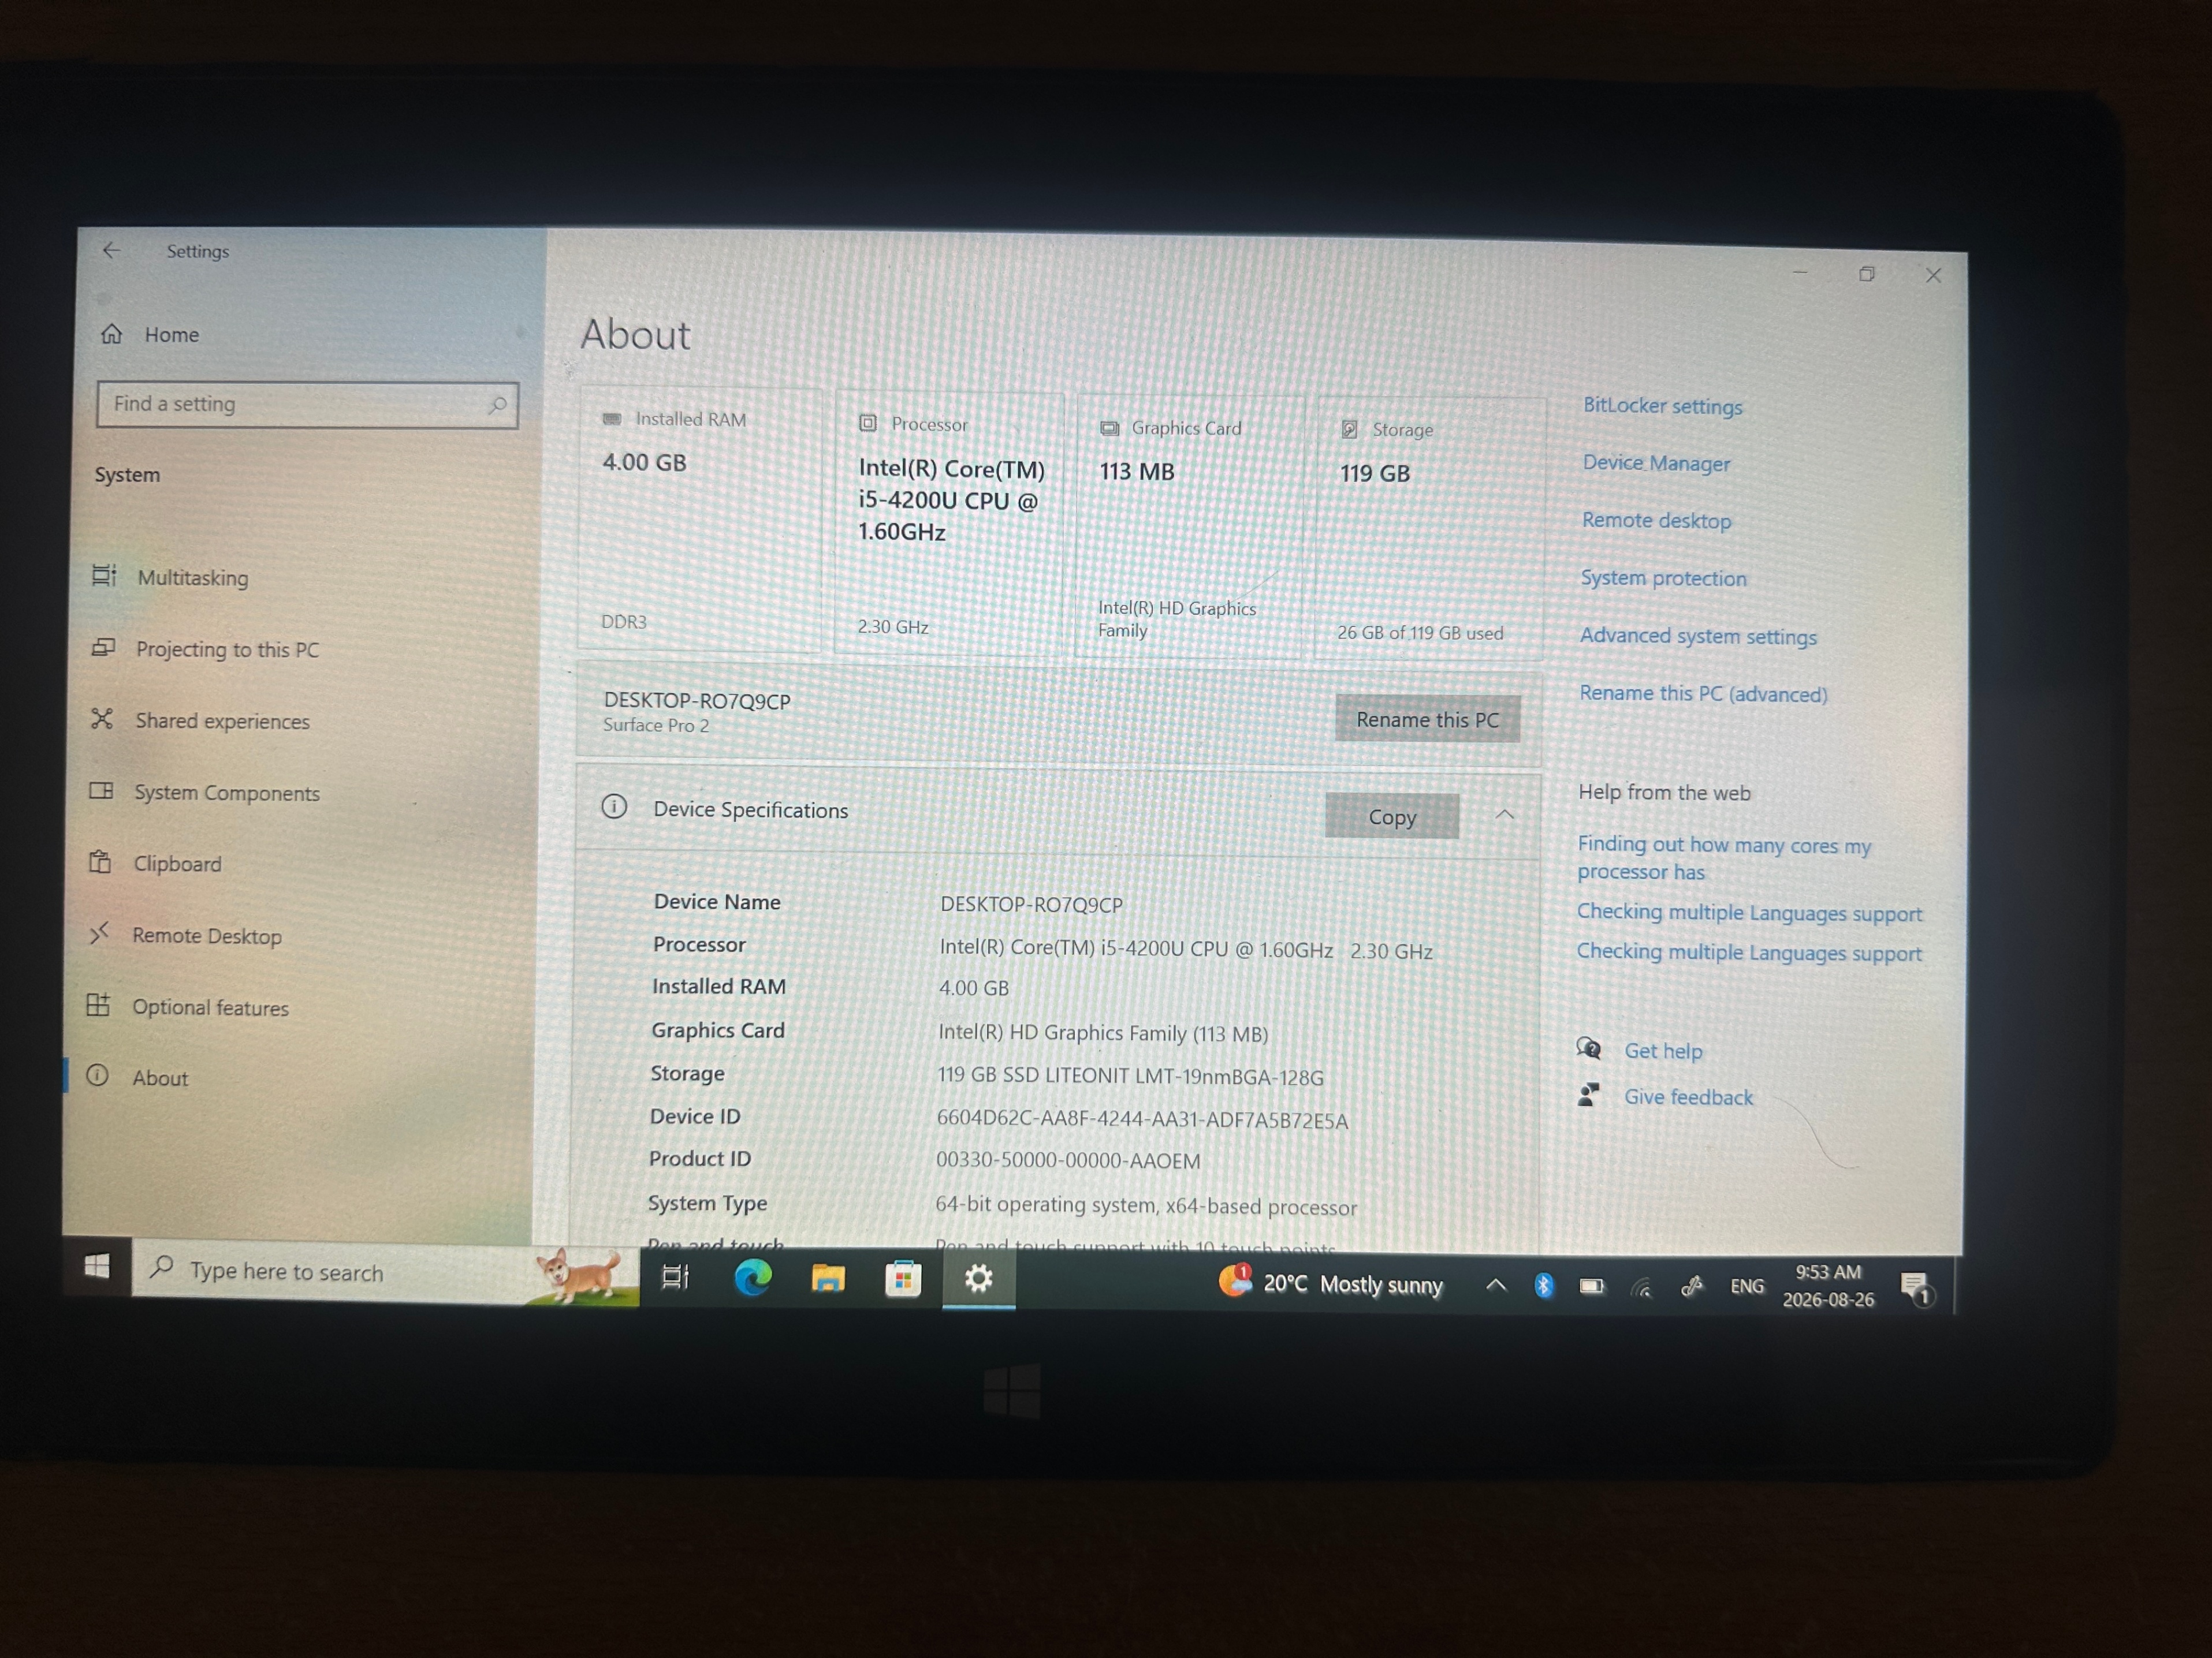2212x1658 pixels.
Task: Click the battery tray icon
Action: coord(1591,1286)
